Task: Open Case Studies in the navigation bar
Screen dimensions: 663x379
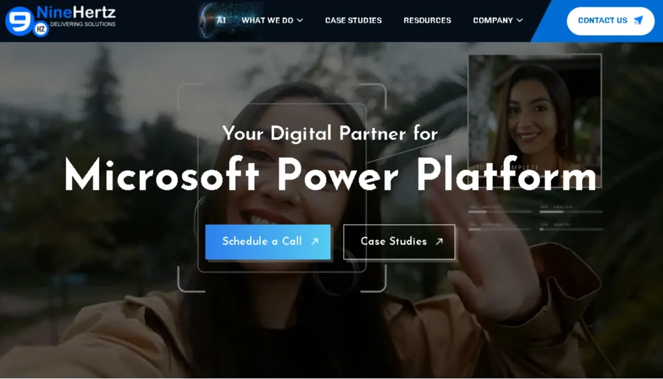Action: click(354, 20)
